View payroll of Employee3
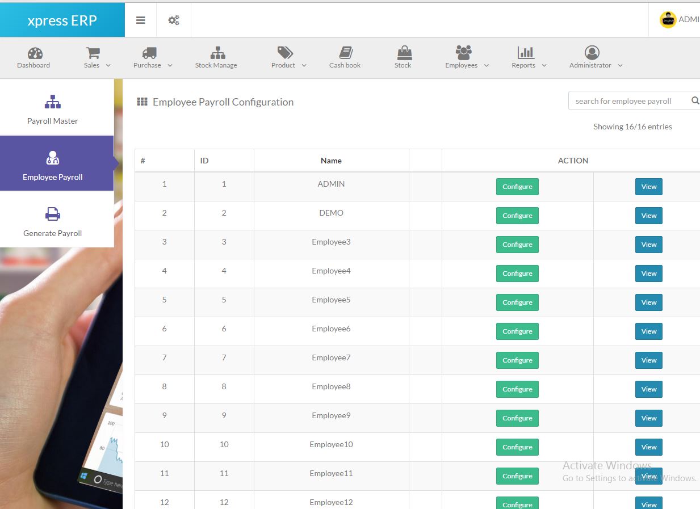Image resolution: width=700 pixels, height=509 pixels. point(649,245)
